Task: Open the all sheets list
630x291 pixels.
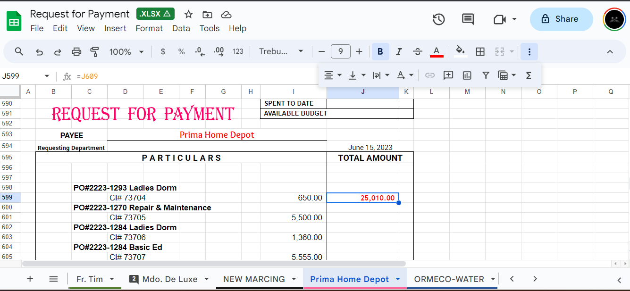Action: 53,279
